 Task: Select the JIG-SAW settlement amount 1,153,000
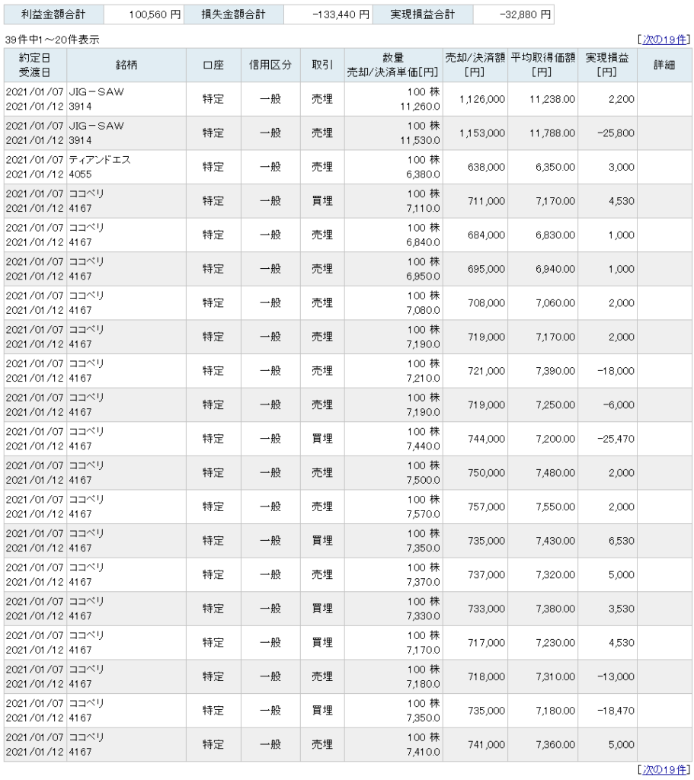481,133
